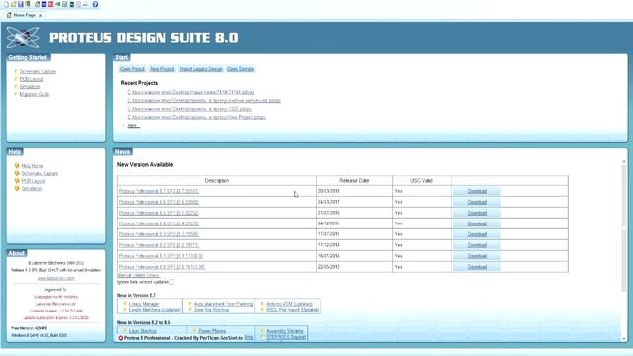Open Length Matching (Updated) feature link

pos(154,310)
